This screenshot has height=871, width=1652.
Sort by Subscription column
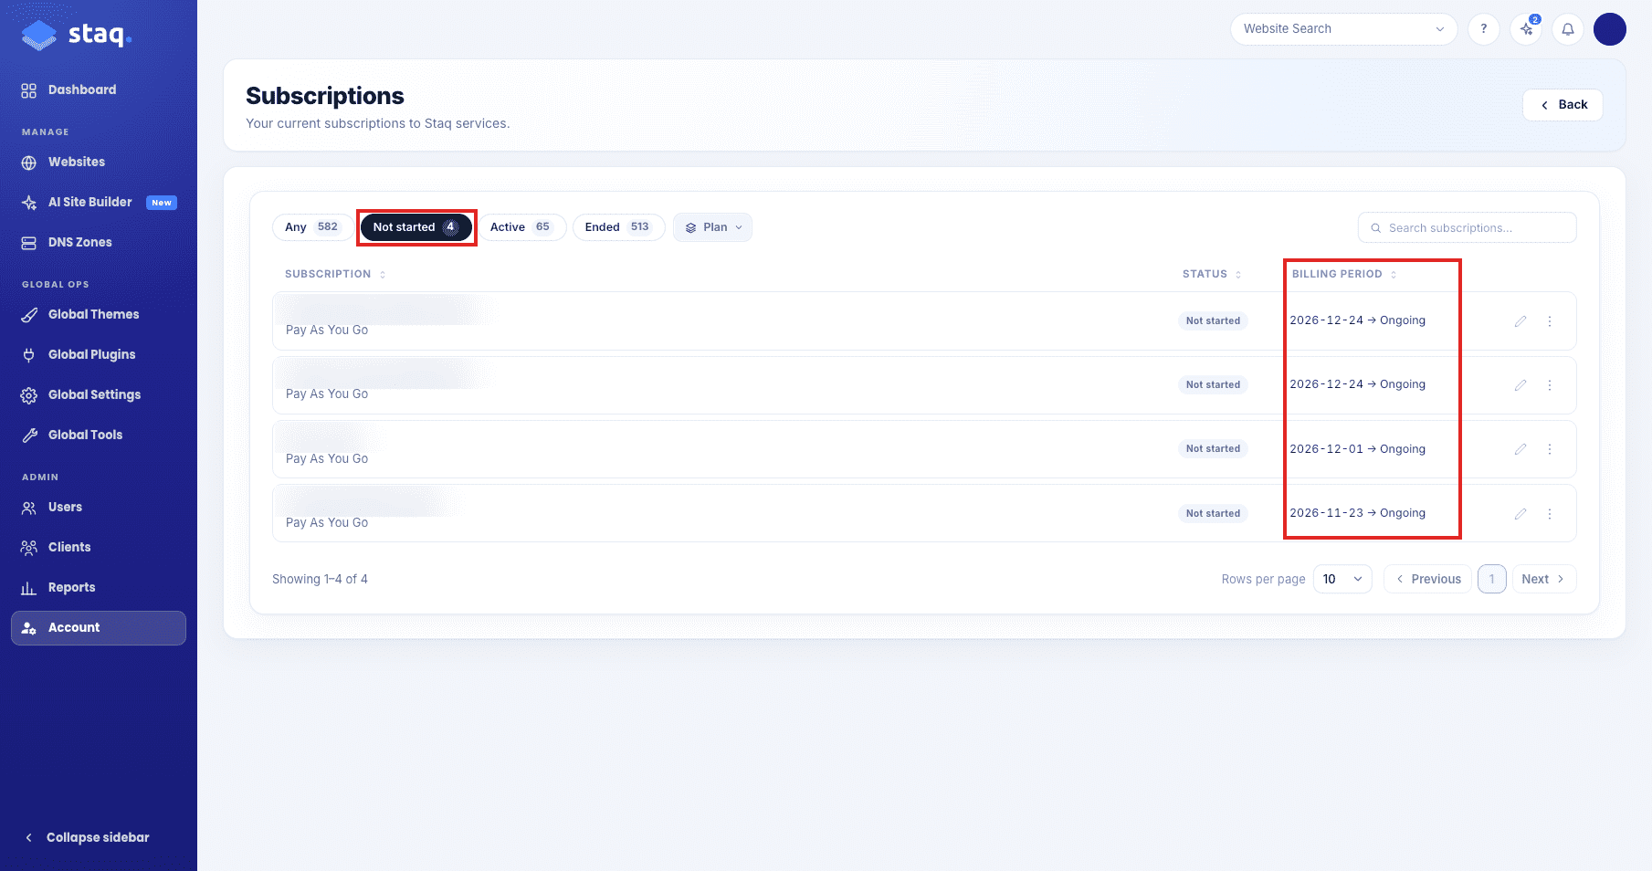tap(335, 274)
